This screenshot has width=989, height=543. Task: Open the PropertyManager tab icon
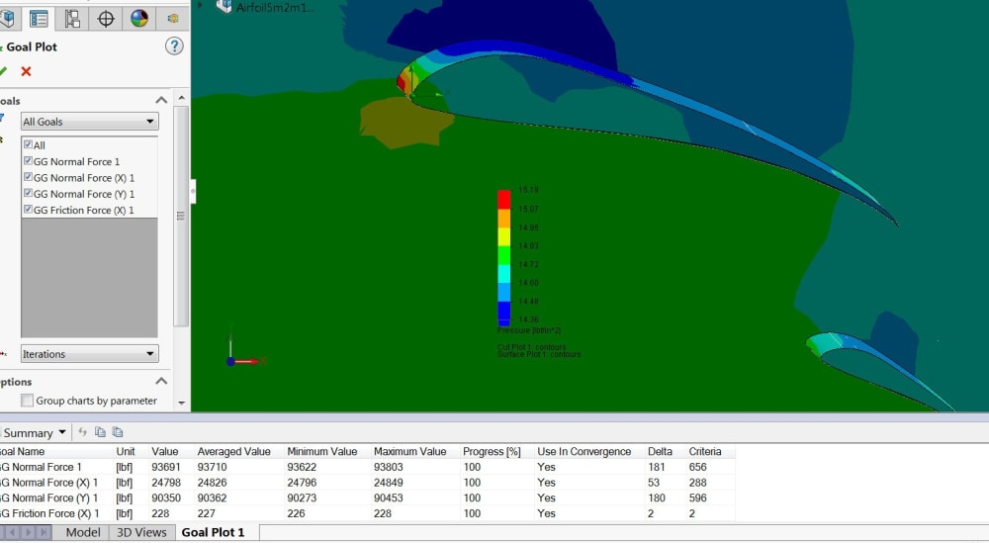(x=39, y=18)
